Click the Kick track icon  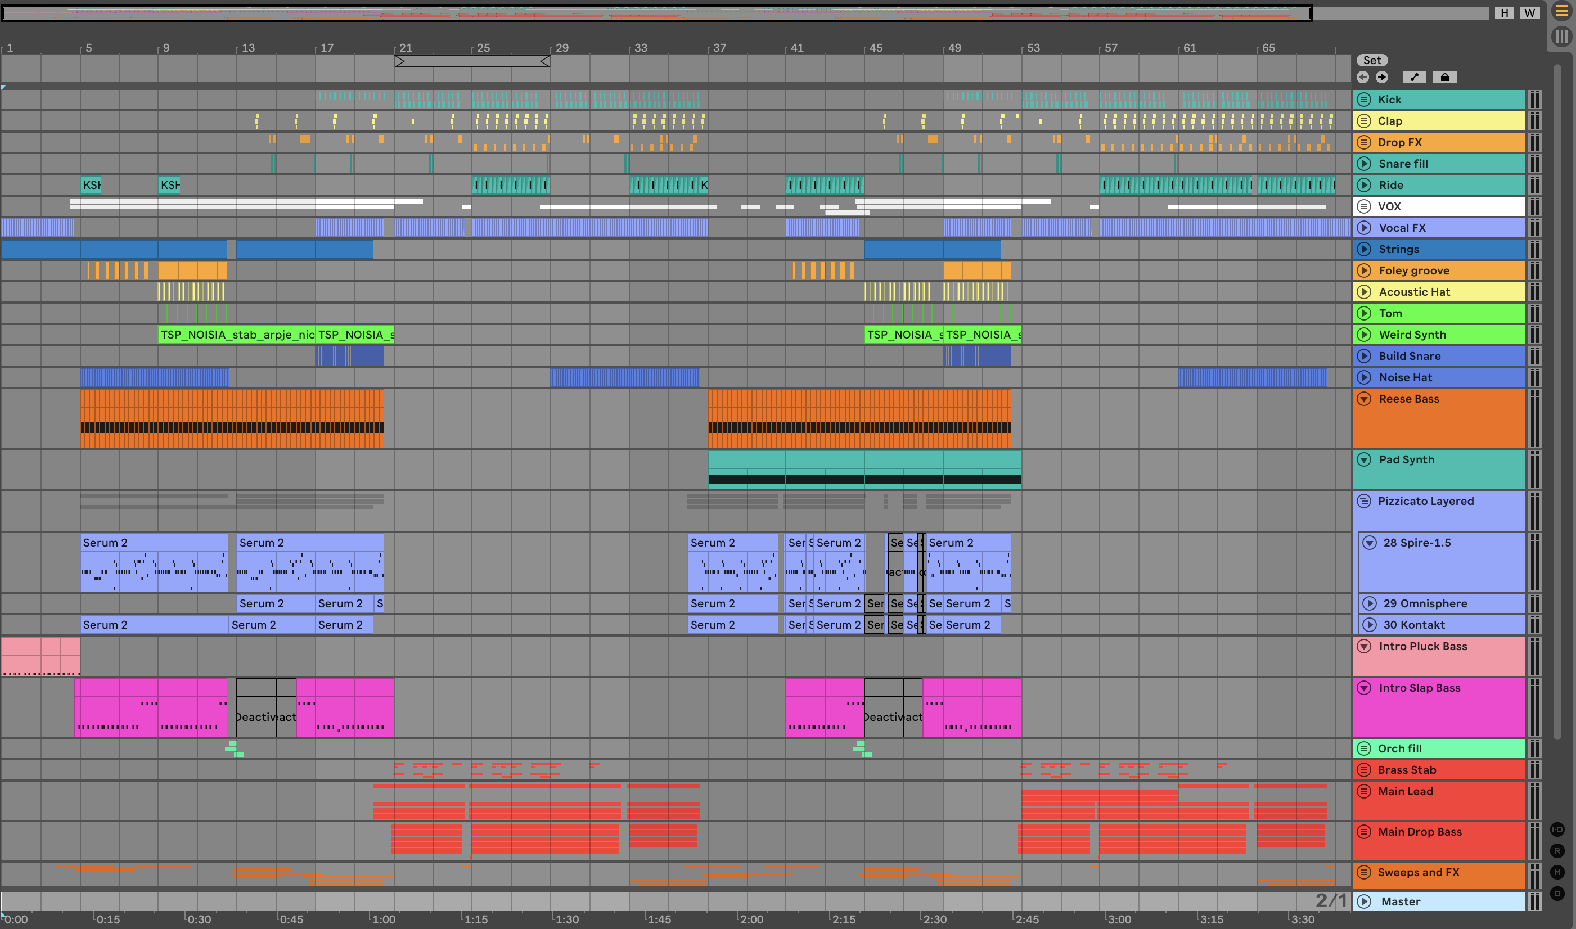(x=1365, y=100)
